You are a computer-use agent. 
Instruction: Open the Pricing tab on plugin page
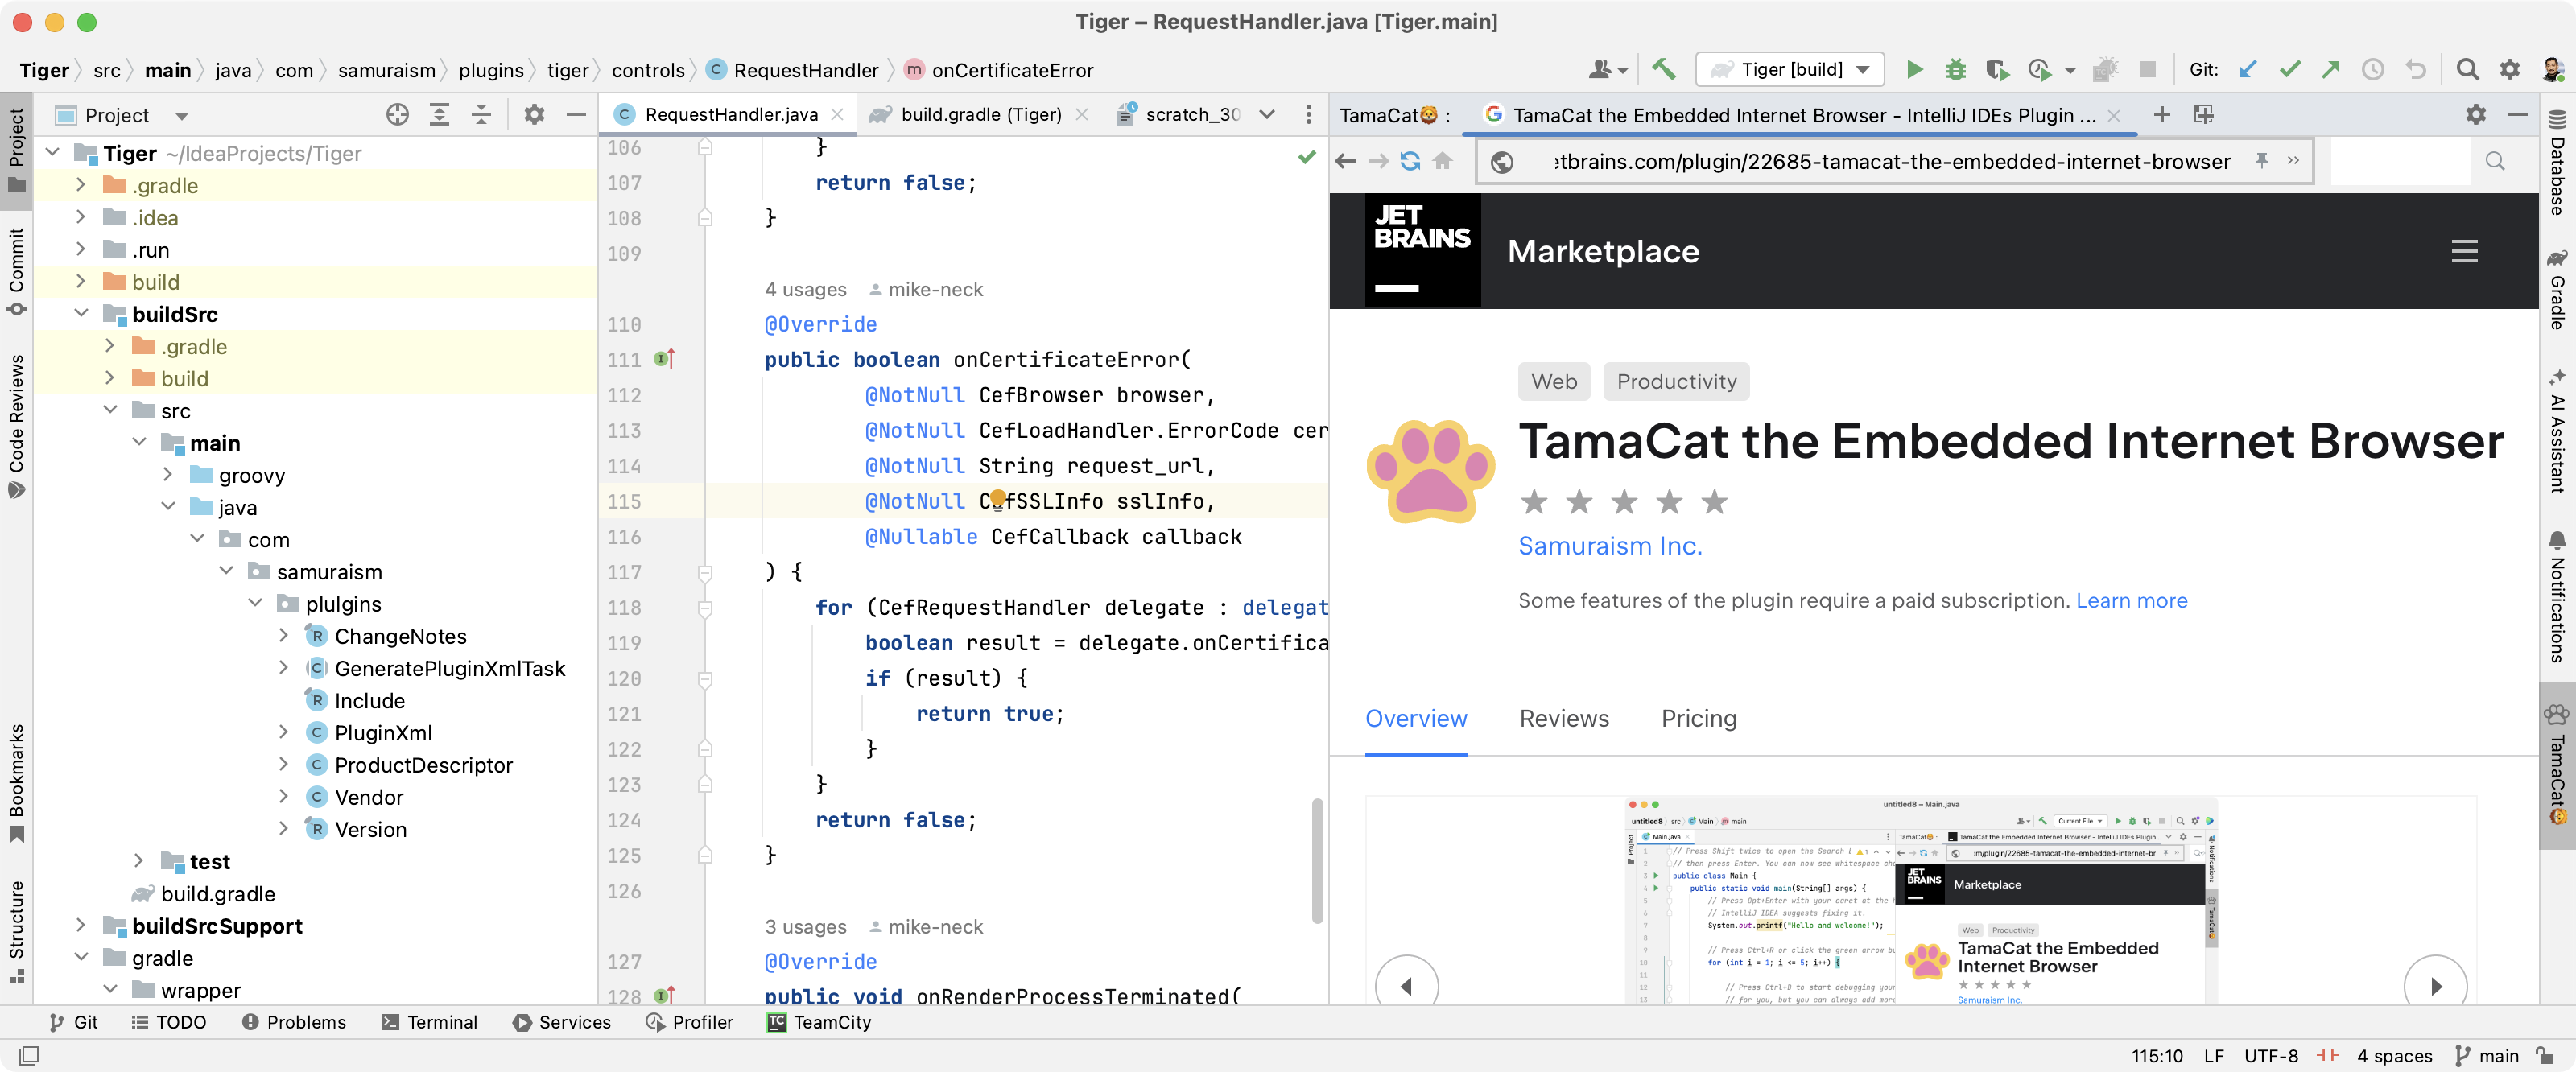[x=1698, y=718]
